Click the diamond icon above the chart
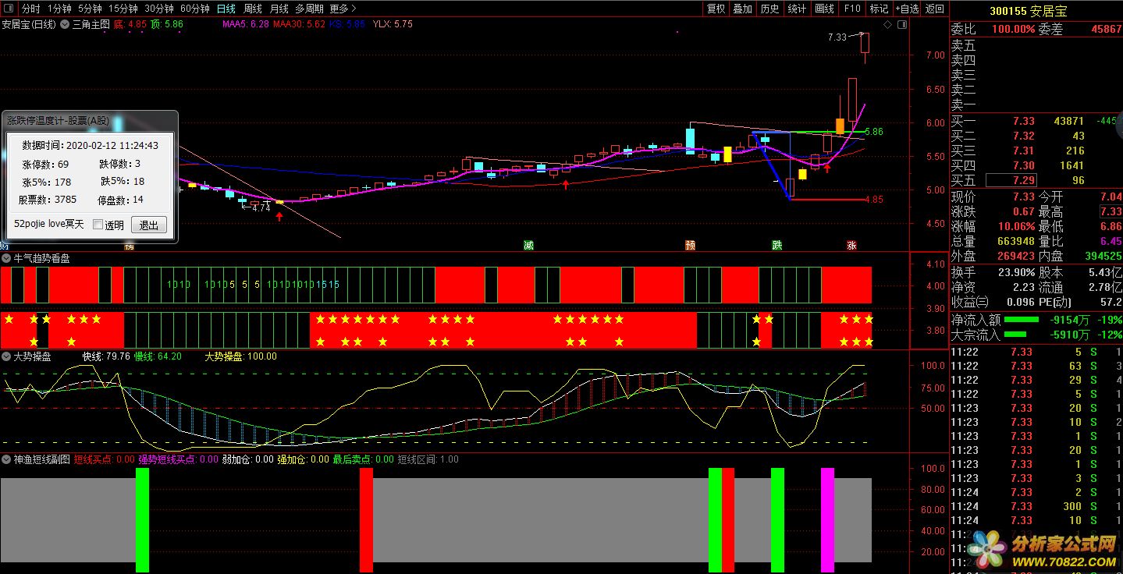Screen dimensions: 1123x574 [887, 25]
